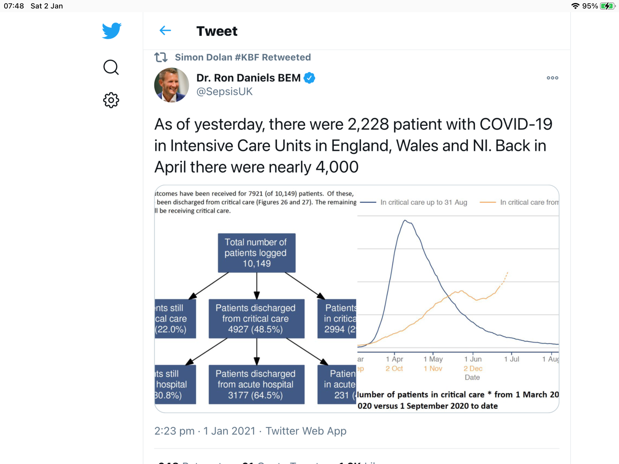This screenshot has height=464, width=619.
Task: Open Dr. Ron Daniels' profile photo
Action: tap(171, 85)
